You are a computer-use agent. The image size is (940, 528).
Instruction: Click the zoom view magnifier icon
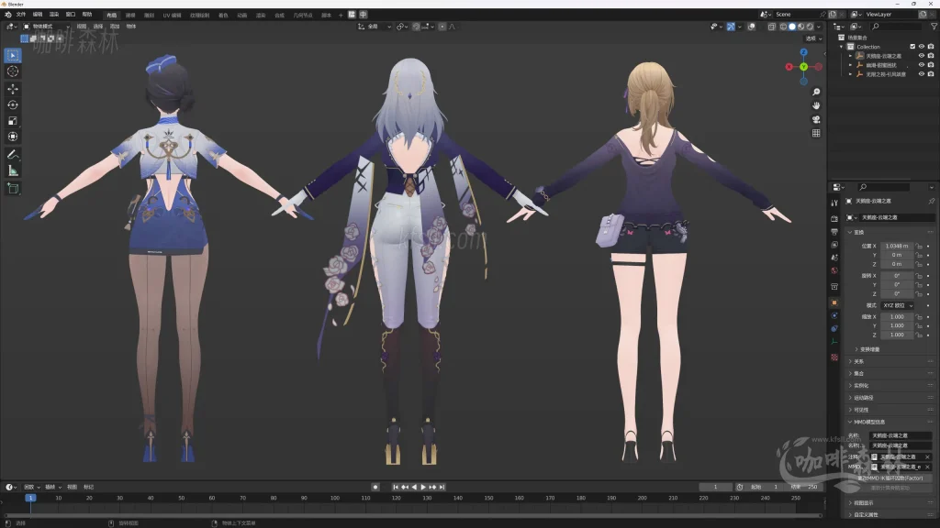[x=816, y=93]
